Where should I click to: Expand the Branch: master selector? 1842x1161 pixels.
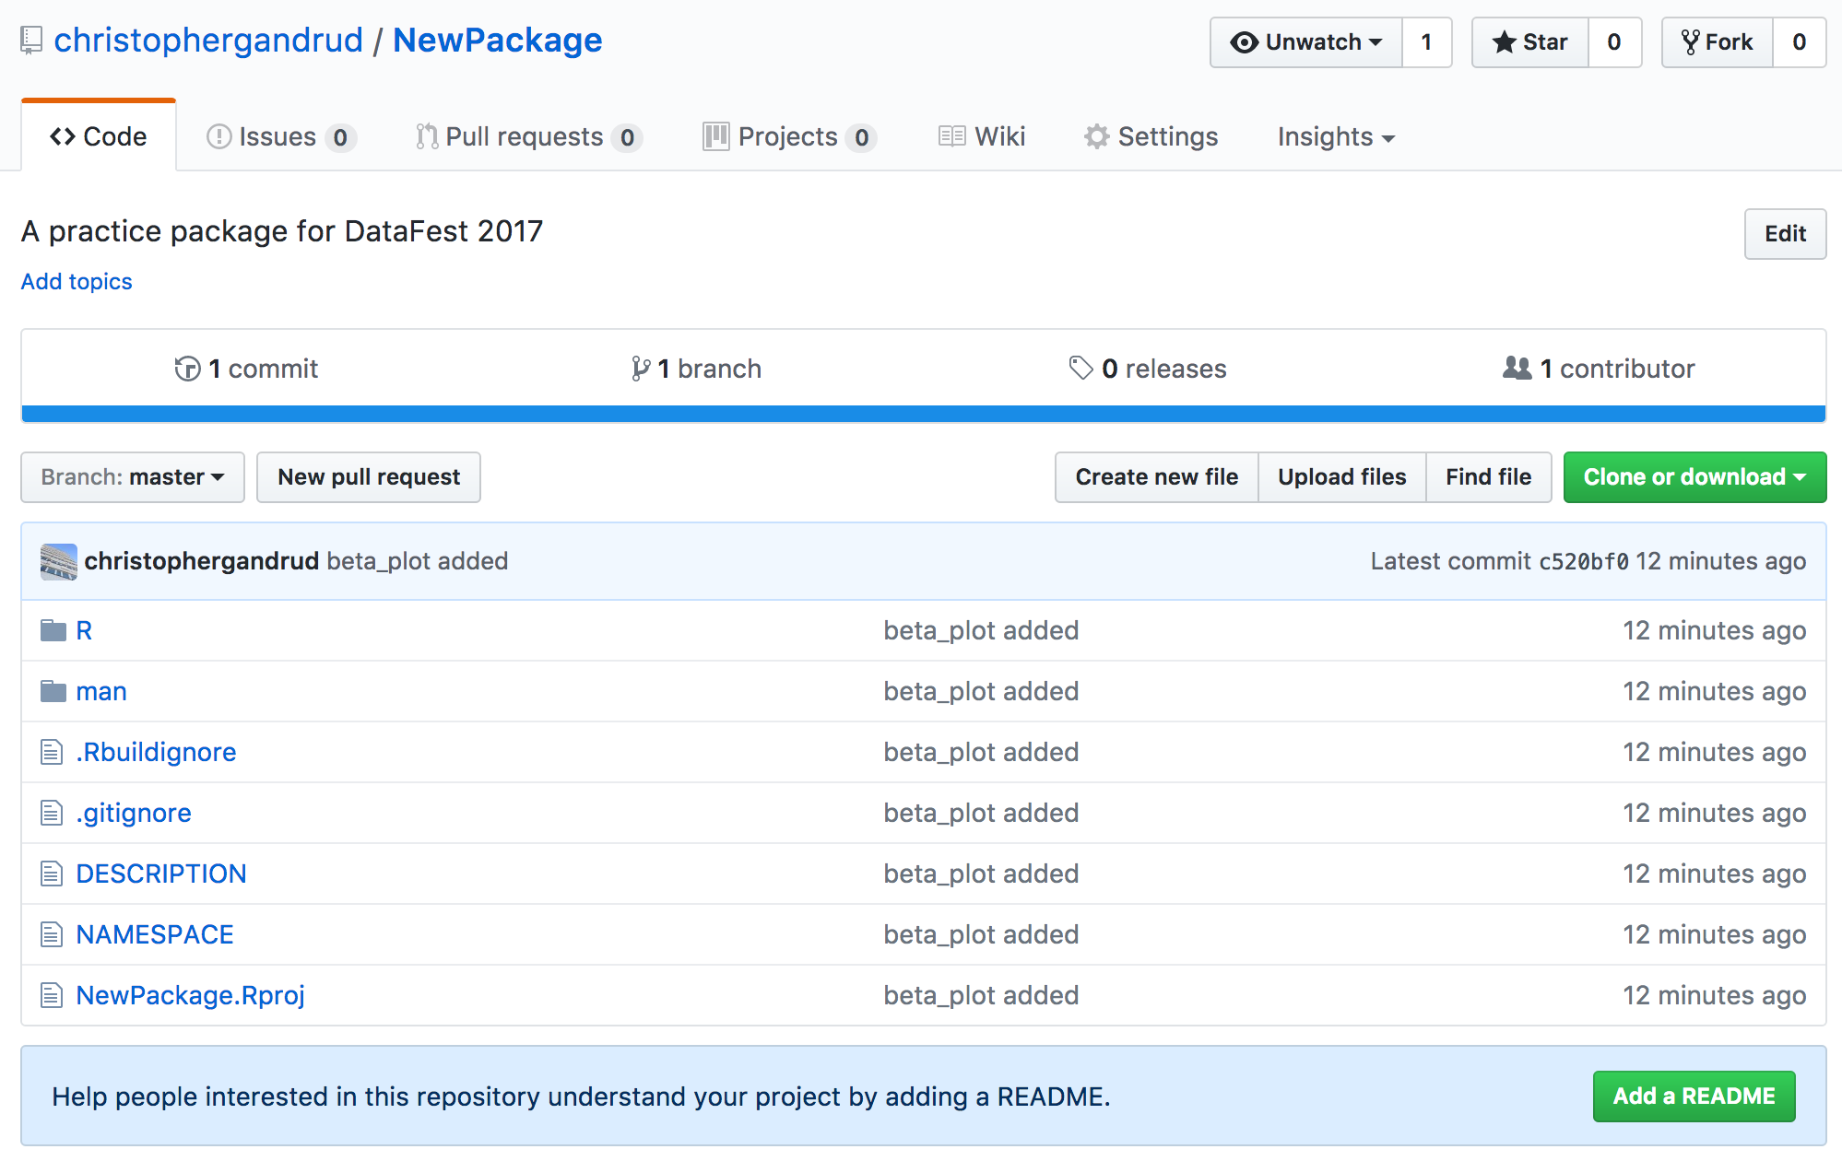[133, 477]
